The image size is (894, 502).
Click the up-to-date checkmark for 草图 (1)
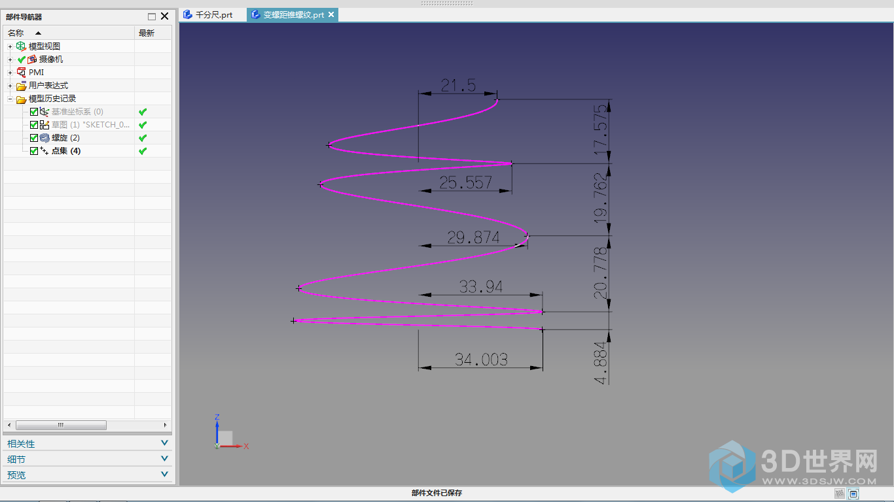[x=143, y=125]
